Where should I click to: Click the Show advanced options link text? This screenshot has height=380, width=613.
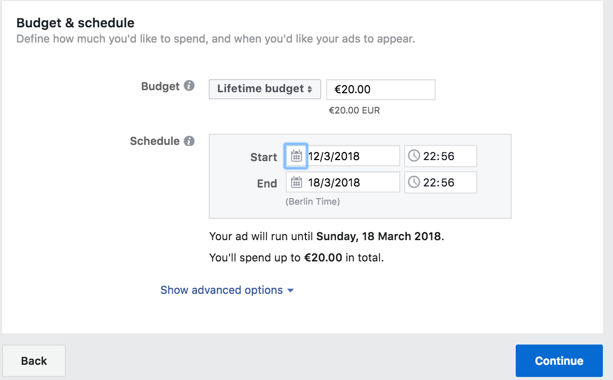[221, 290]
